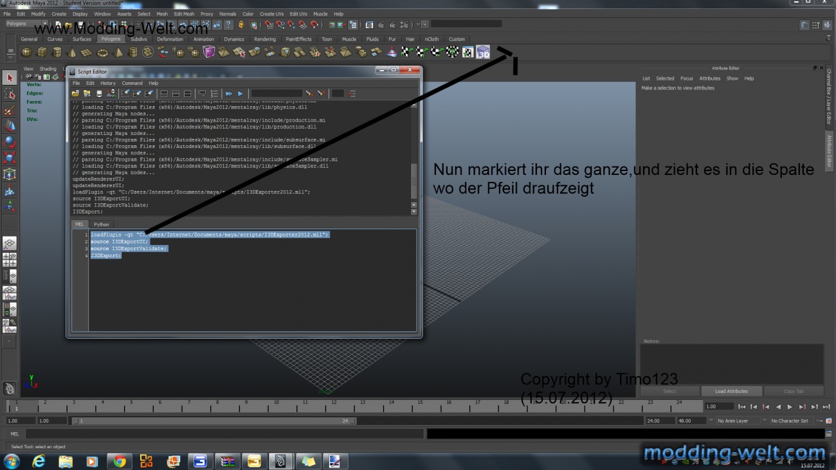Open viewport Shading menu
Viewport: 836px width, 470px height.
click(x=48, y=69)
